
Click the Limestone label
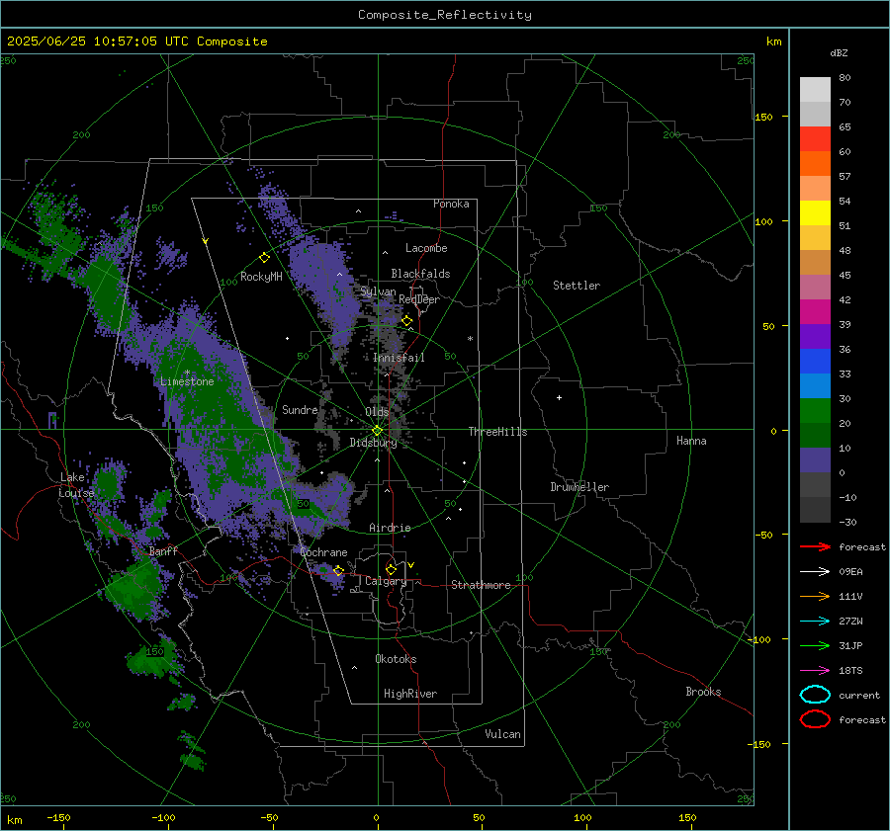click(x=187, y=381)
